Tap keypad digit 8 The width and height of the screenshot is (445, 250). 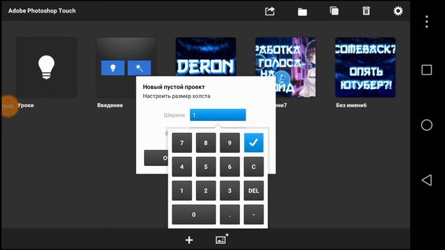[206, 142]
